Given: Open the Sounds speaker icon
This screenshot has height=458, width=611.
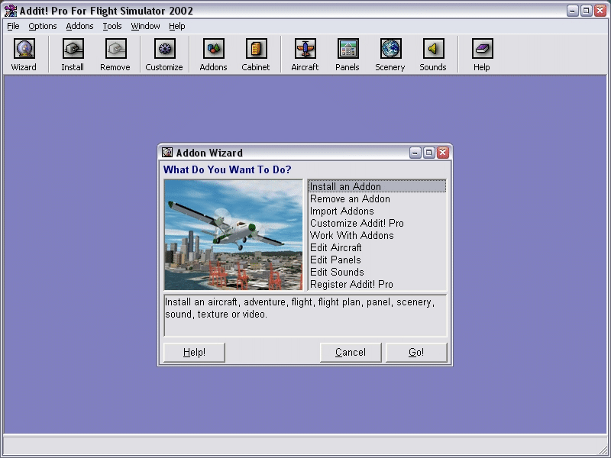Looking at the screenshot, I should pos(433,49).
